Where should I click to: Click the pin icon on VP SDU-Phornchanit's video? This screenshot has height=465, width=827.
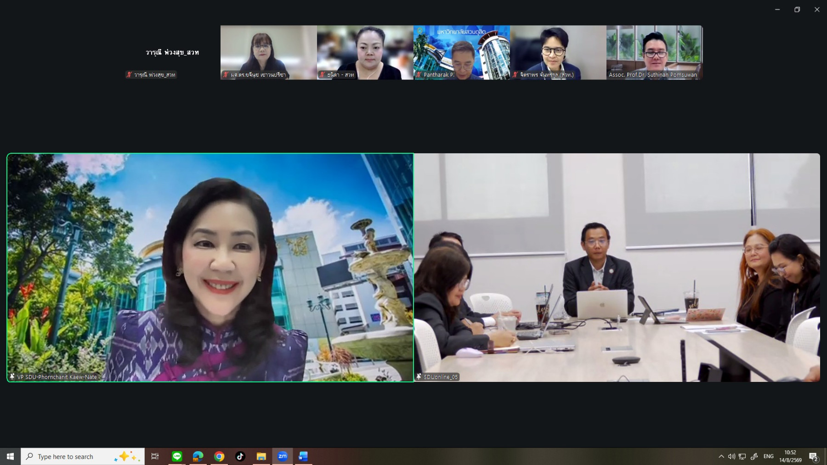12,377
